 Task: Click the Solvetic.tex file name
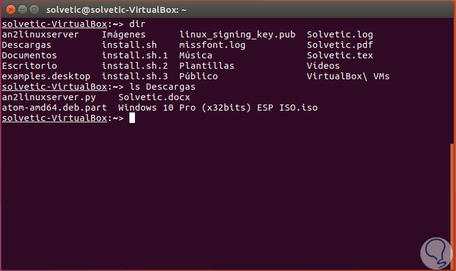(x=340, y=55)
